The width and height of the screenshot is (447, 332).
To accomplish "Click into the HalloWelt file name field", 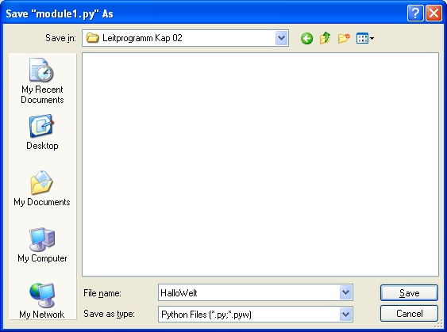I will tap(249, 292).
